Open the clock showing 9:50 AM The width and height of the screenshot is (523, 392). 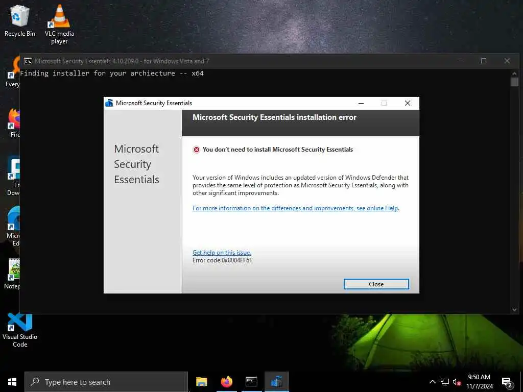(479, 382)
